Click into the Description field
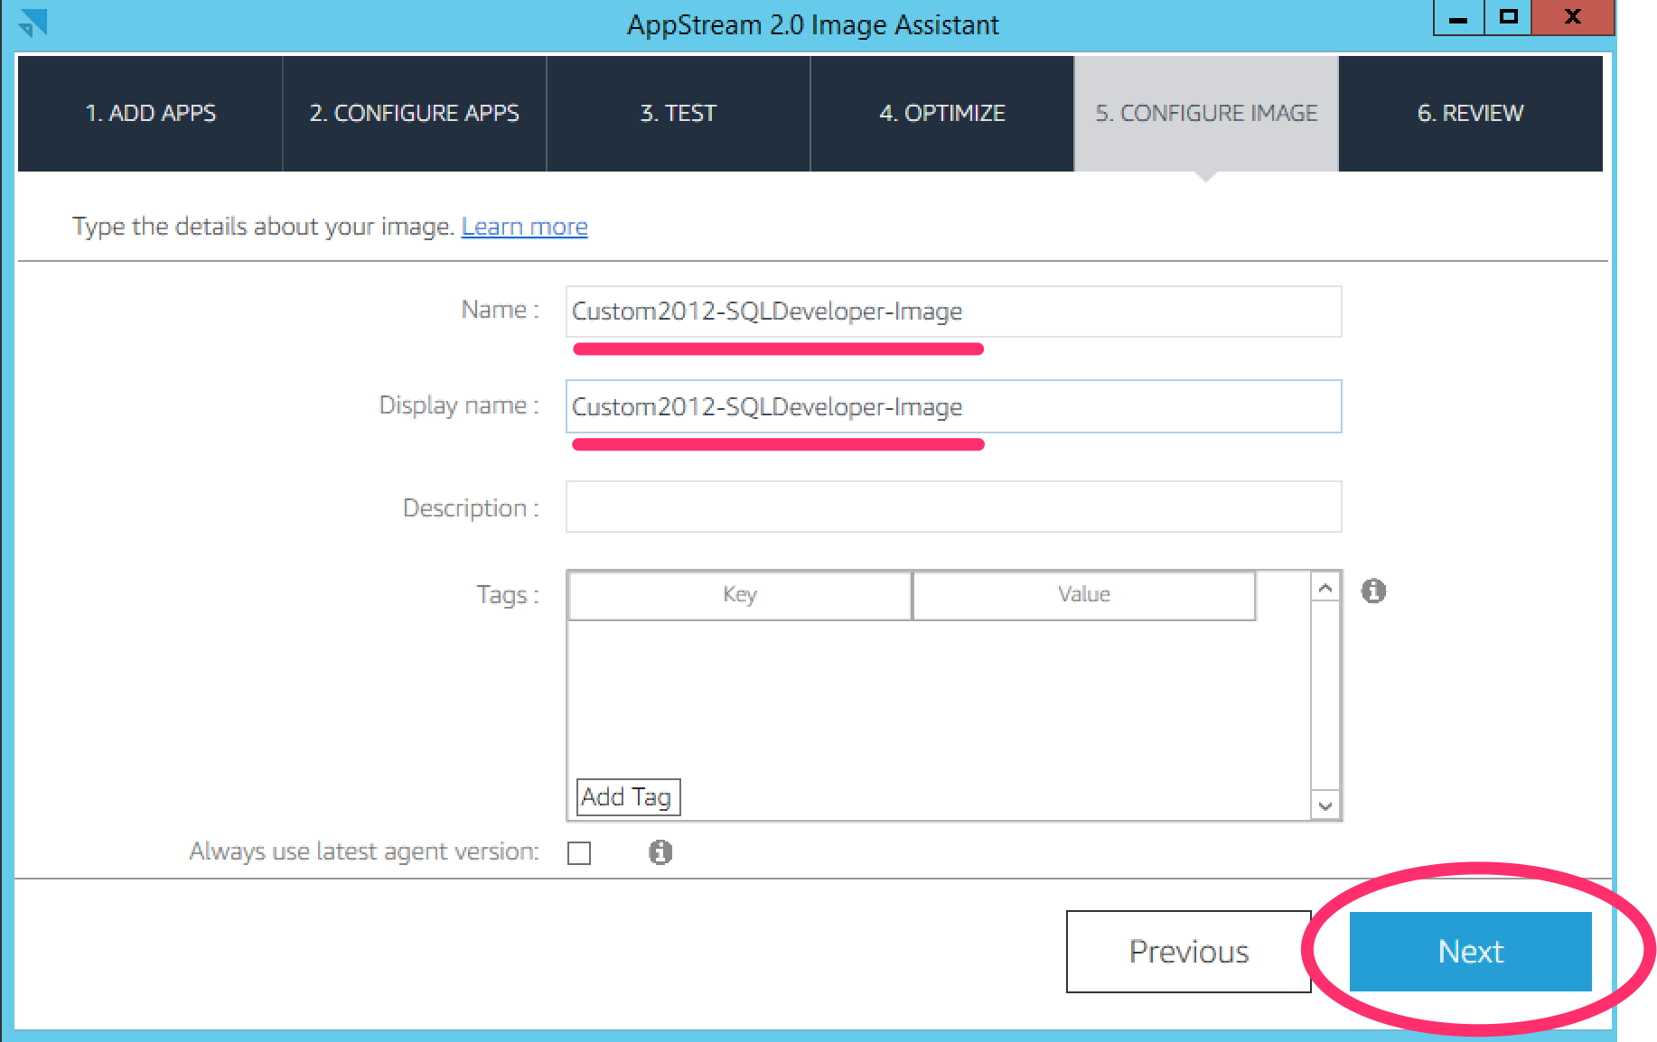 (x=953, y=507)
